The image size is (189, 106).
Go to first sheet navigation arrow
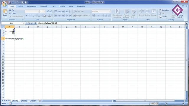(2, 101)
